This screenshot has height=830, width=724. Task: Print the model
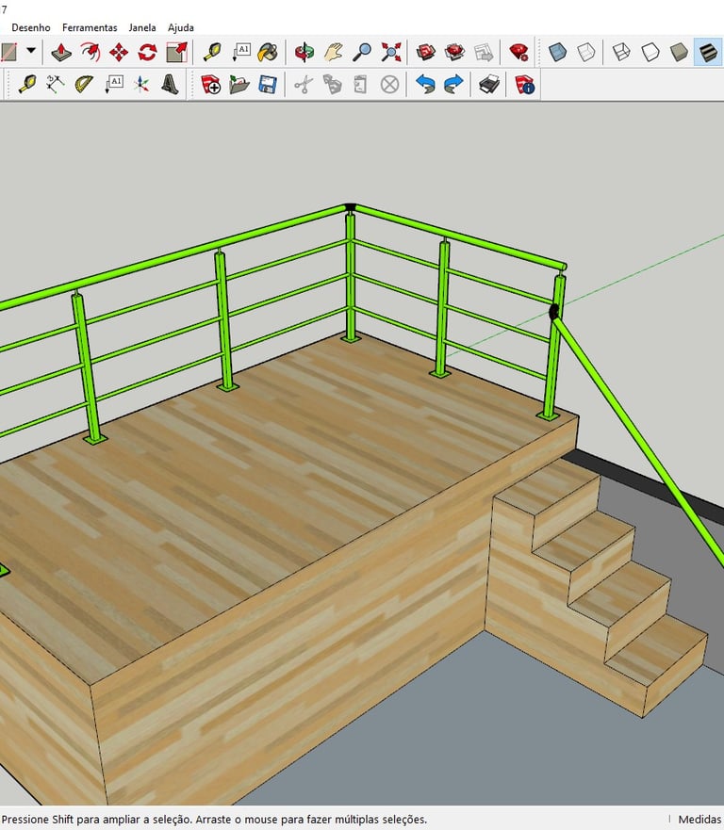489,84
